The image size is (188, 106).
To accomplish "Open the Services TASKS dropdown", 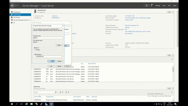I will 170,88.
